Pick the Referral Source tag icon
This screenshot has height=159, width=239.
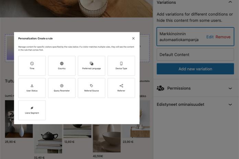click(x=91, y=86)
